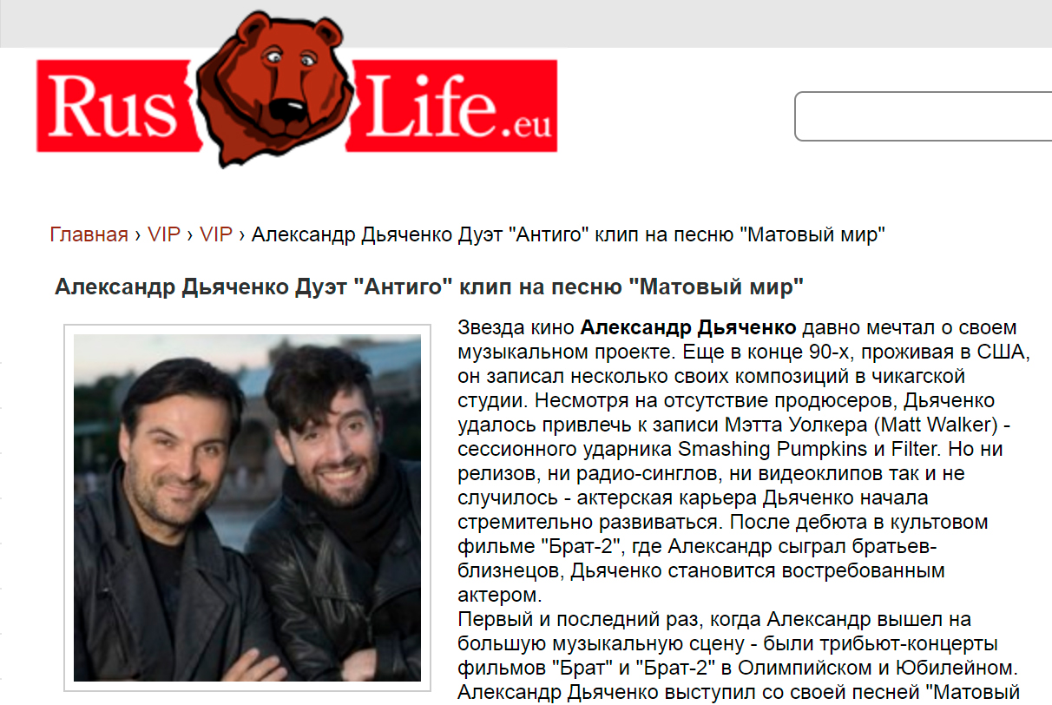The height and width of the screenshot is (705, 1052).
Task: Open the first VIP breadcrumb link
Action: (164, 234)
